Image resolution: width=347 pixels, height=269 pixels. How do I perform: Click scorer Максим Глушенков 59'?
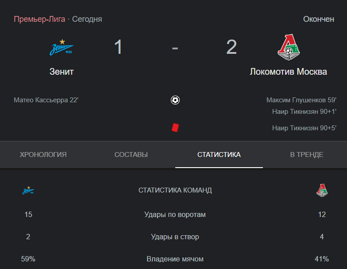(x=301, y=100)
